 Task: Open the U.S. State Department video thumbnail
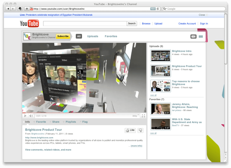[160, 124]
